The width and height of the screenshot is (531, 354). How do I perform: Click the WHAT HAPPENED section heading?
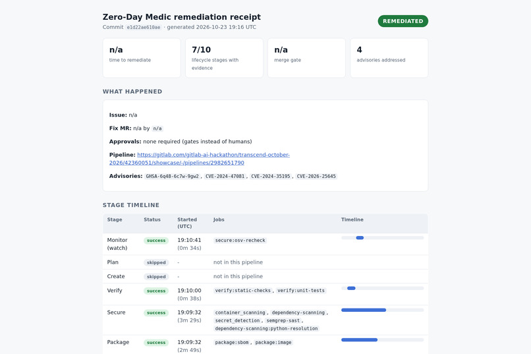[132, 92]
